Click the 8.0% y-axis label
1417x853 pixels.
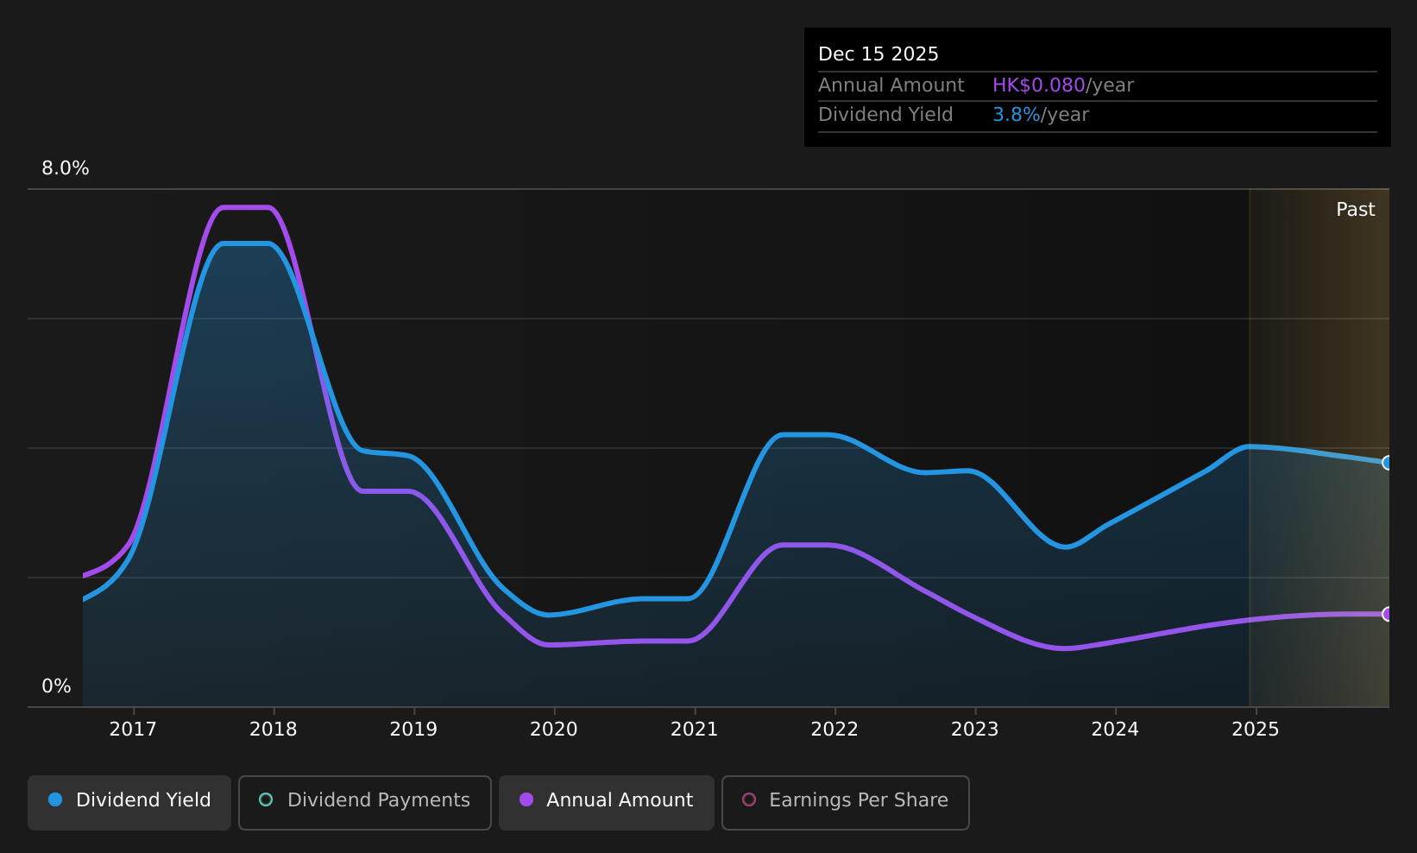pyautogui.click(x=66, y=168)
